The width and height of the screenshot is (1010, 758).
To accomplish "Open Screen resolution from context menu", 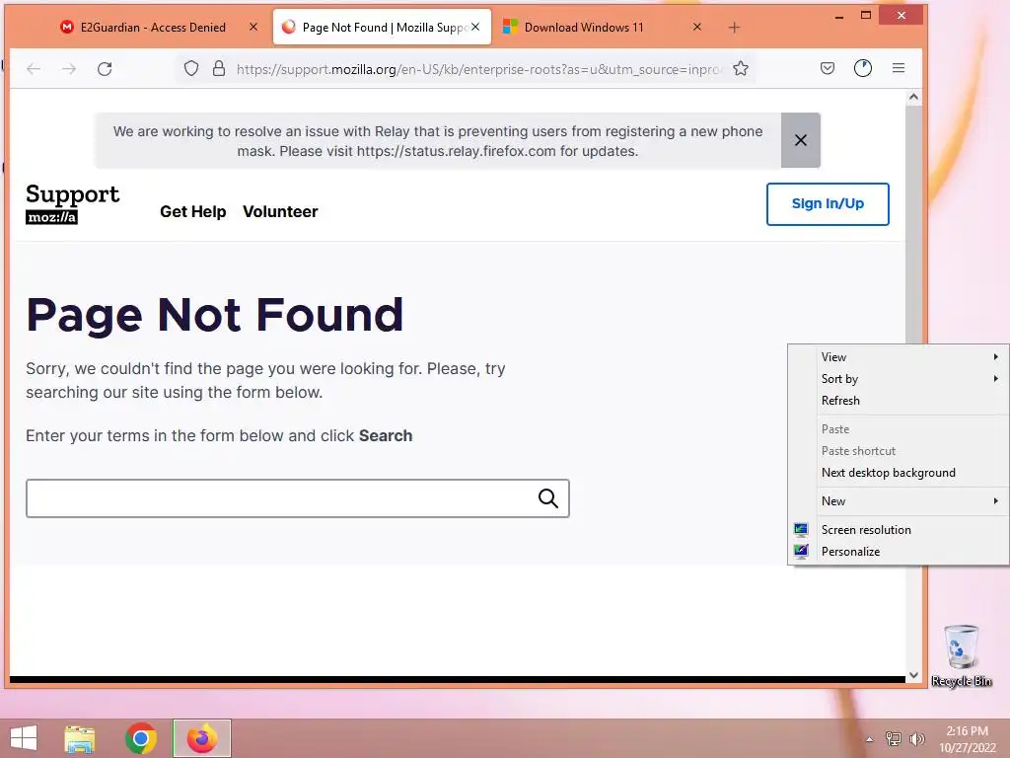I will 898,530.
